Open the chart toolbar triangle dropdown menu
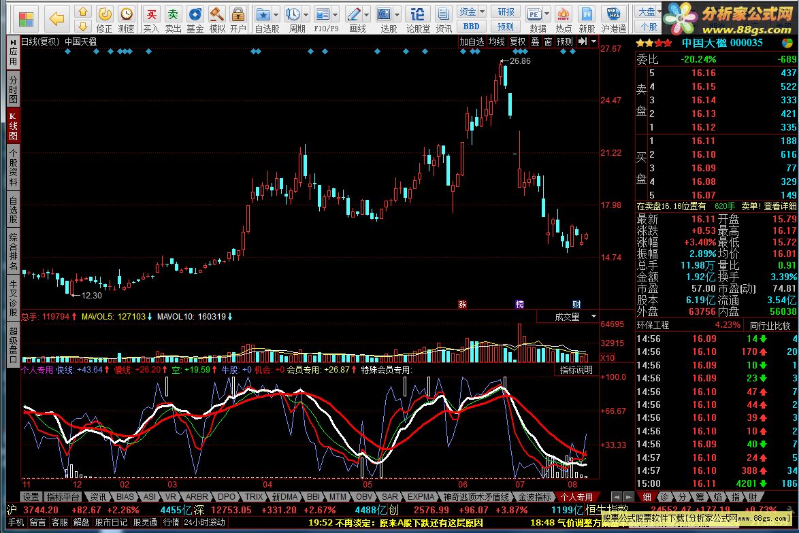799x533 pixels. click(x=593, y=41)
